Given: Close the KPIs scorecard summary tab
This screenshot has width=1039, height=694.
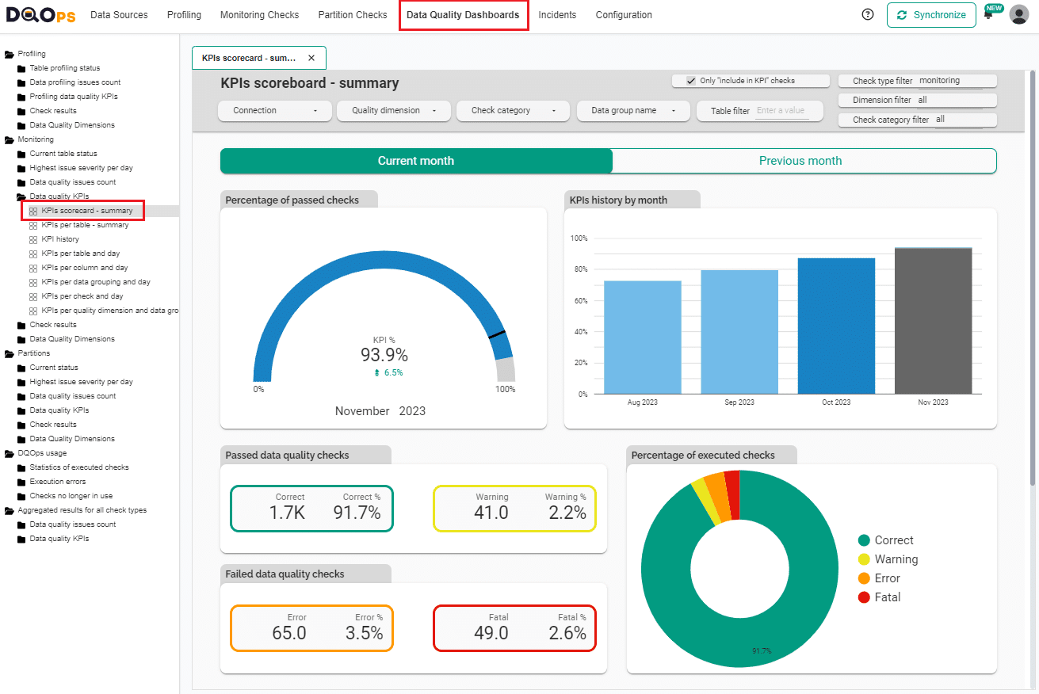Looking at the screenshot, I should pos(311,57).
